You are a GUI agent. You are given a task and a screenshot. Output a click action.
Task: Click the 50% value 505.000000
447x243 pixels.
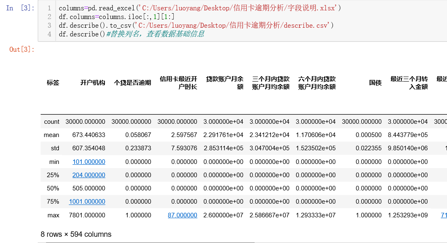point(89,188)
